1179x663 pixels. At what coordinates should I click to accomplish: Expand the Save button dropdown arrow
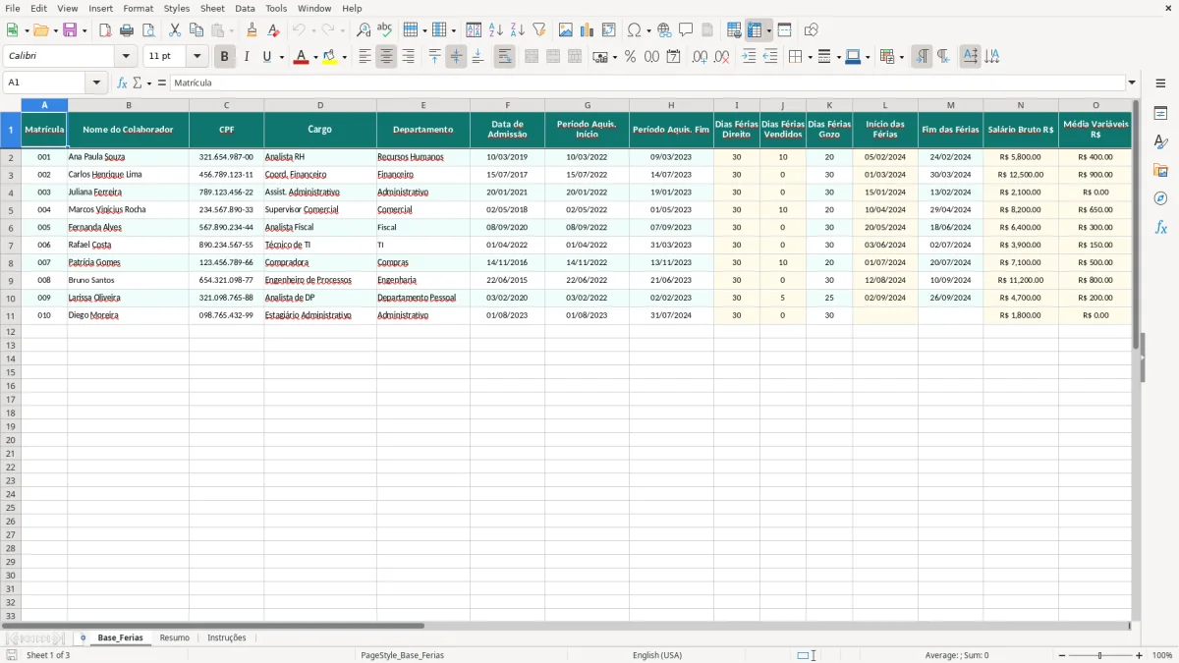tap(84, 30)
